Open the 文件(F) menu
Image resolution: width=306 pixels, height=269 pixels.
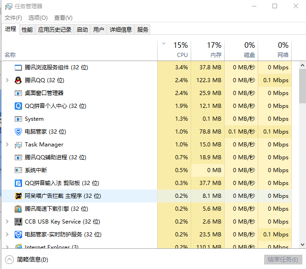click(x=13, y=18)
